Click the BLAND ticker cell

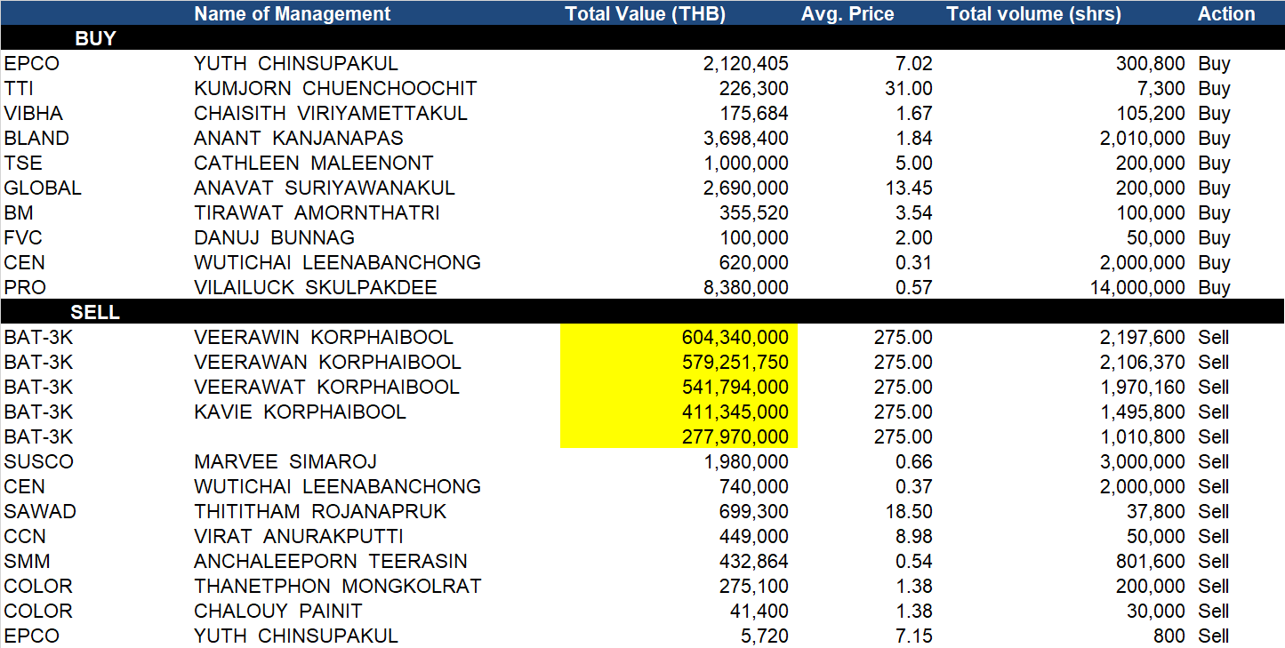[36, 138]
